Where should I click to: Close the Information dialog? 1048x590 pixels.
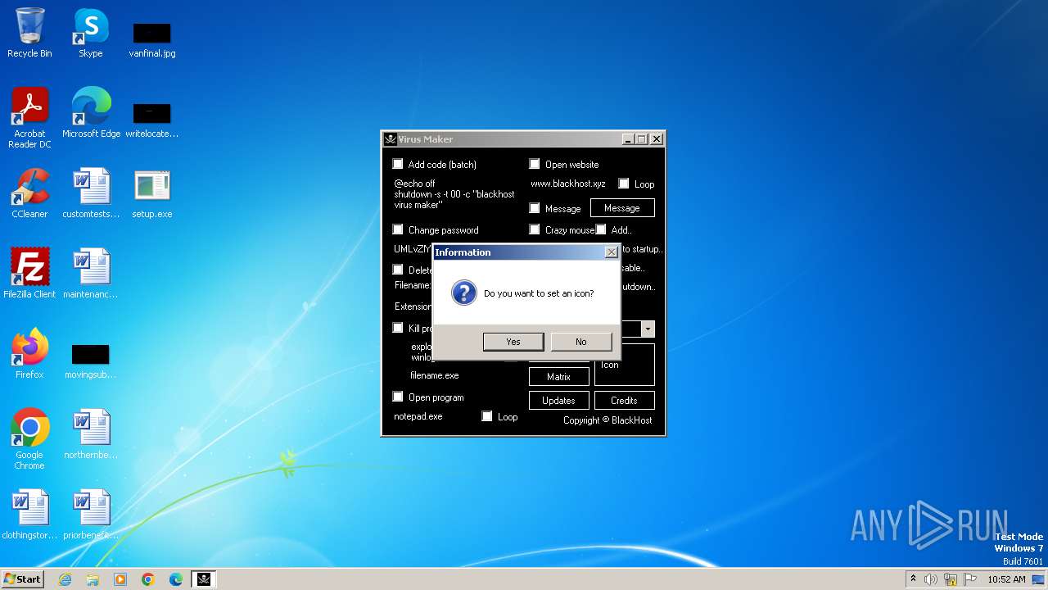point(611,252)
